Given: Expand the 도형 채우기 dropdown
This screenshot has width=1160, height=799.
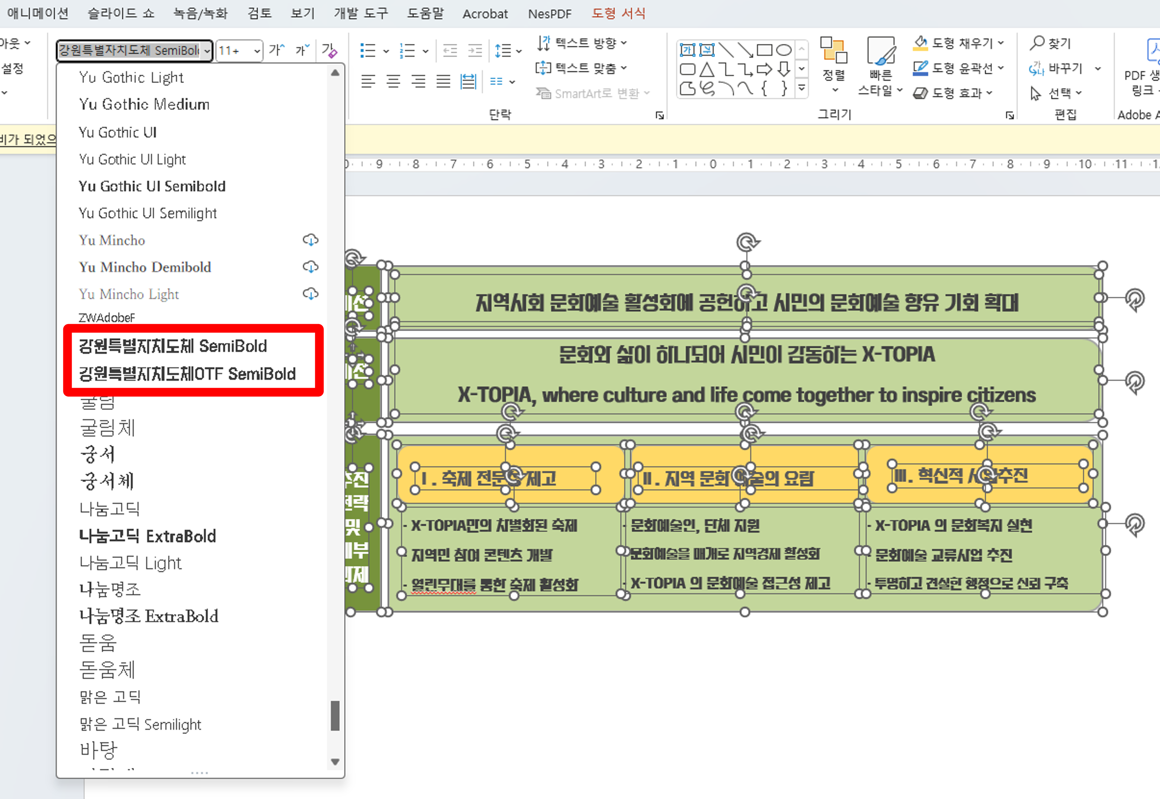Looking at the screenshot, I should click(x=1001, y=43).
